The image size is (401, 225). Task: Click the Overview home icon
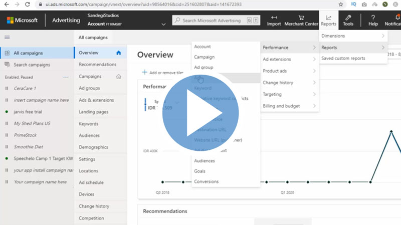118,53
